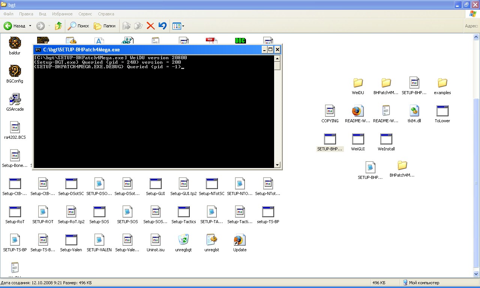Select the Uninst.isu file
The height and width of the screenshot is (288, 480).
coord(155,240)
